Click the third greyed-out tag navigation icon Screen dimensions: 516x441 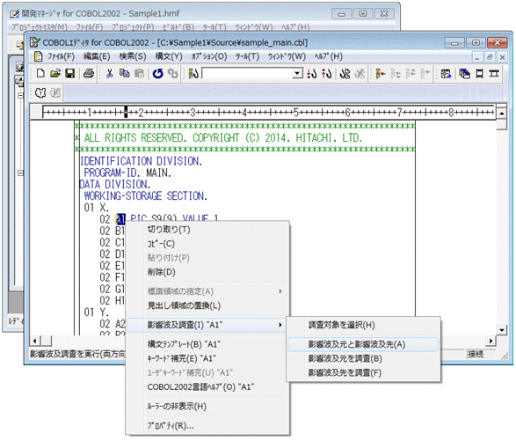[425, 73]
